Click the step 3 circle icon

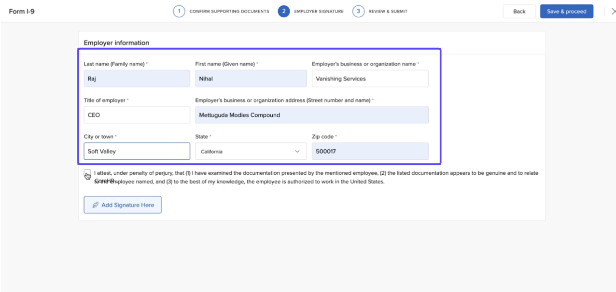[358, 12]
